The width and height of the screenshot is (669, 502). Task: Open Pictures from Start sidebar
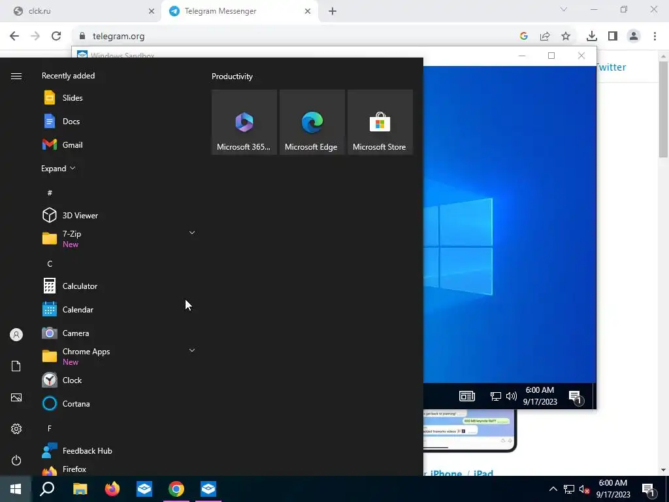pyautogui.click(x=16, y=397)
